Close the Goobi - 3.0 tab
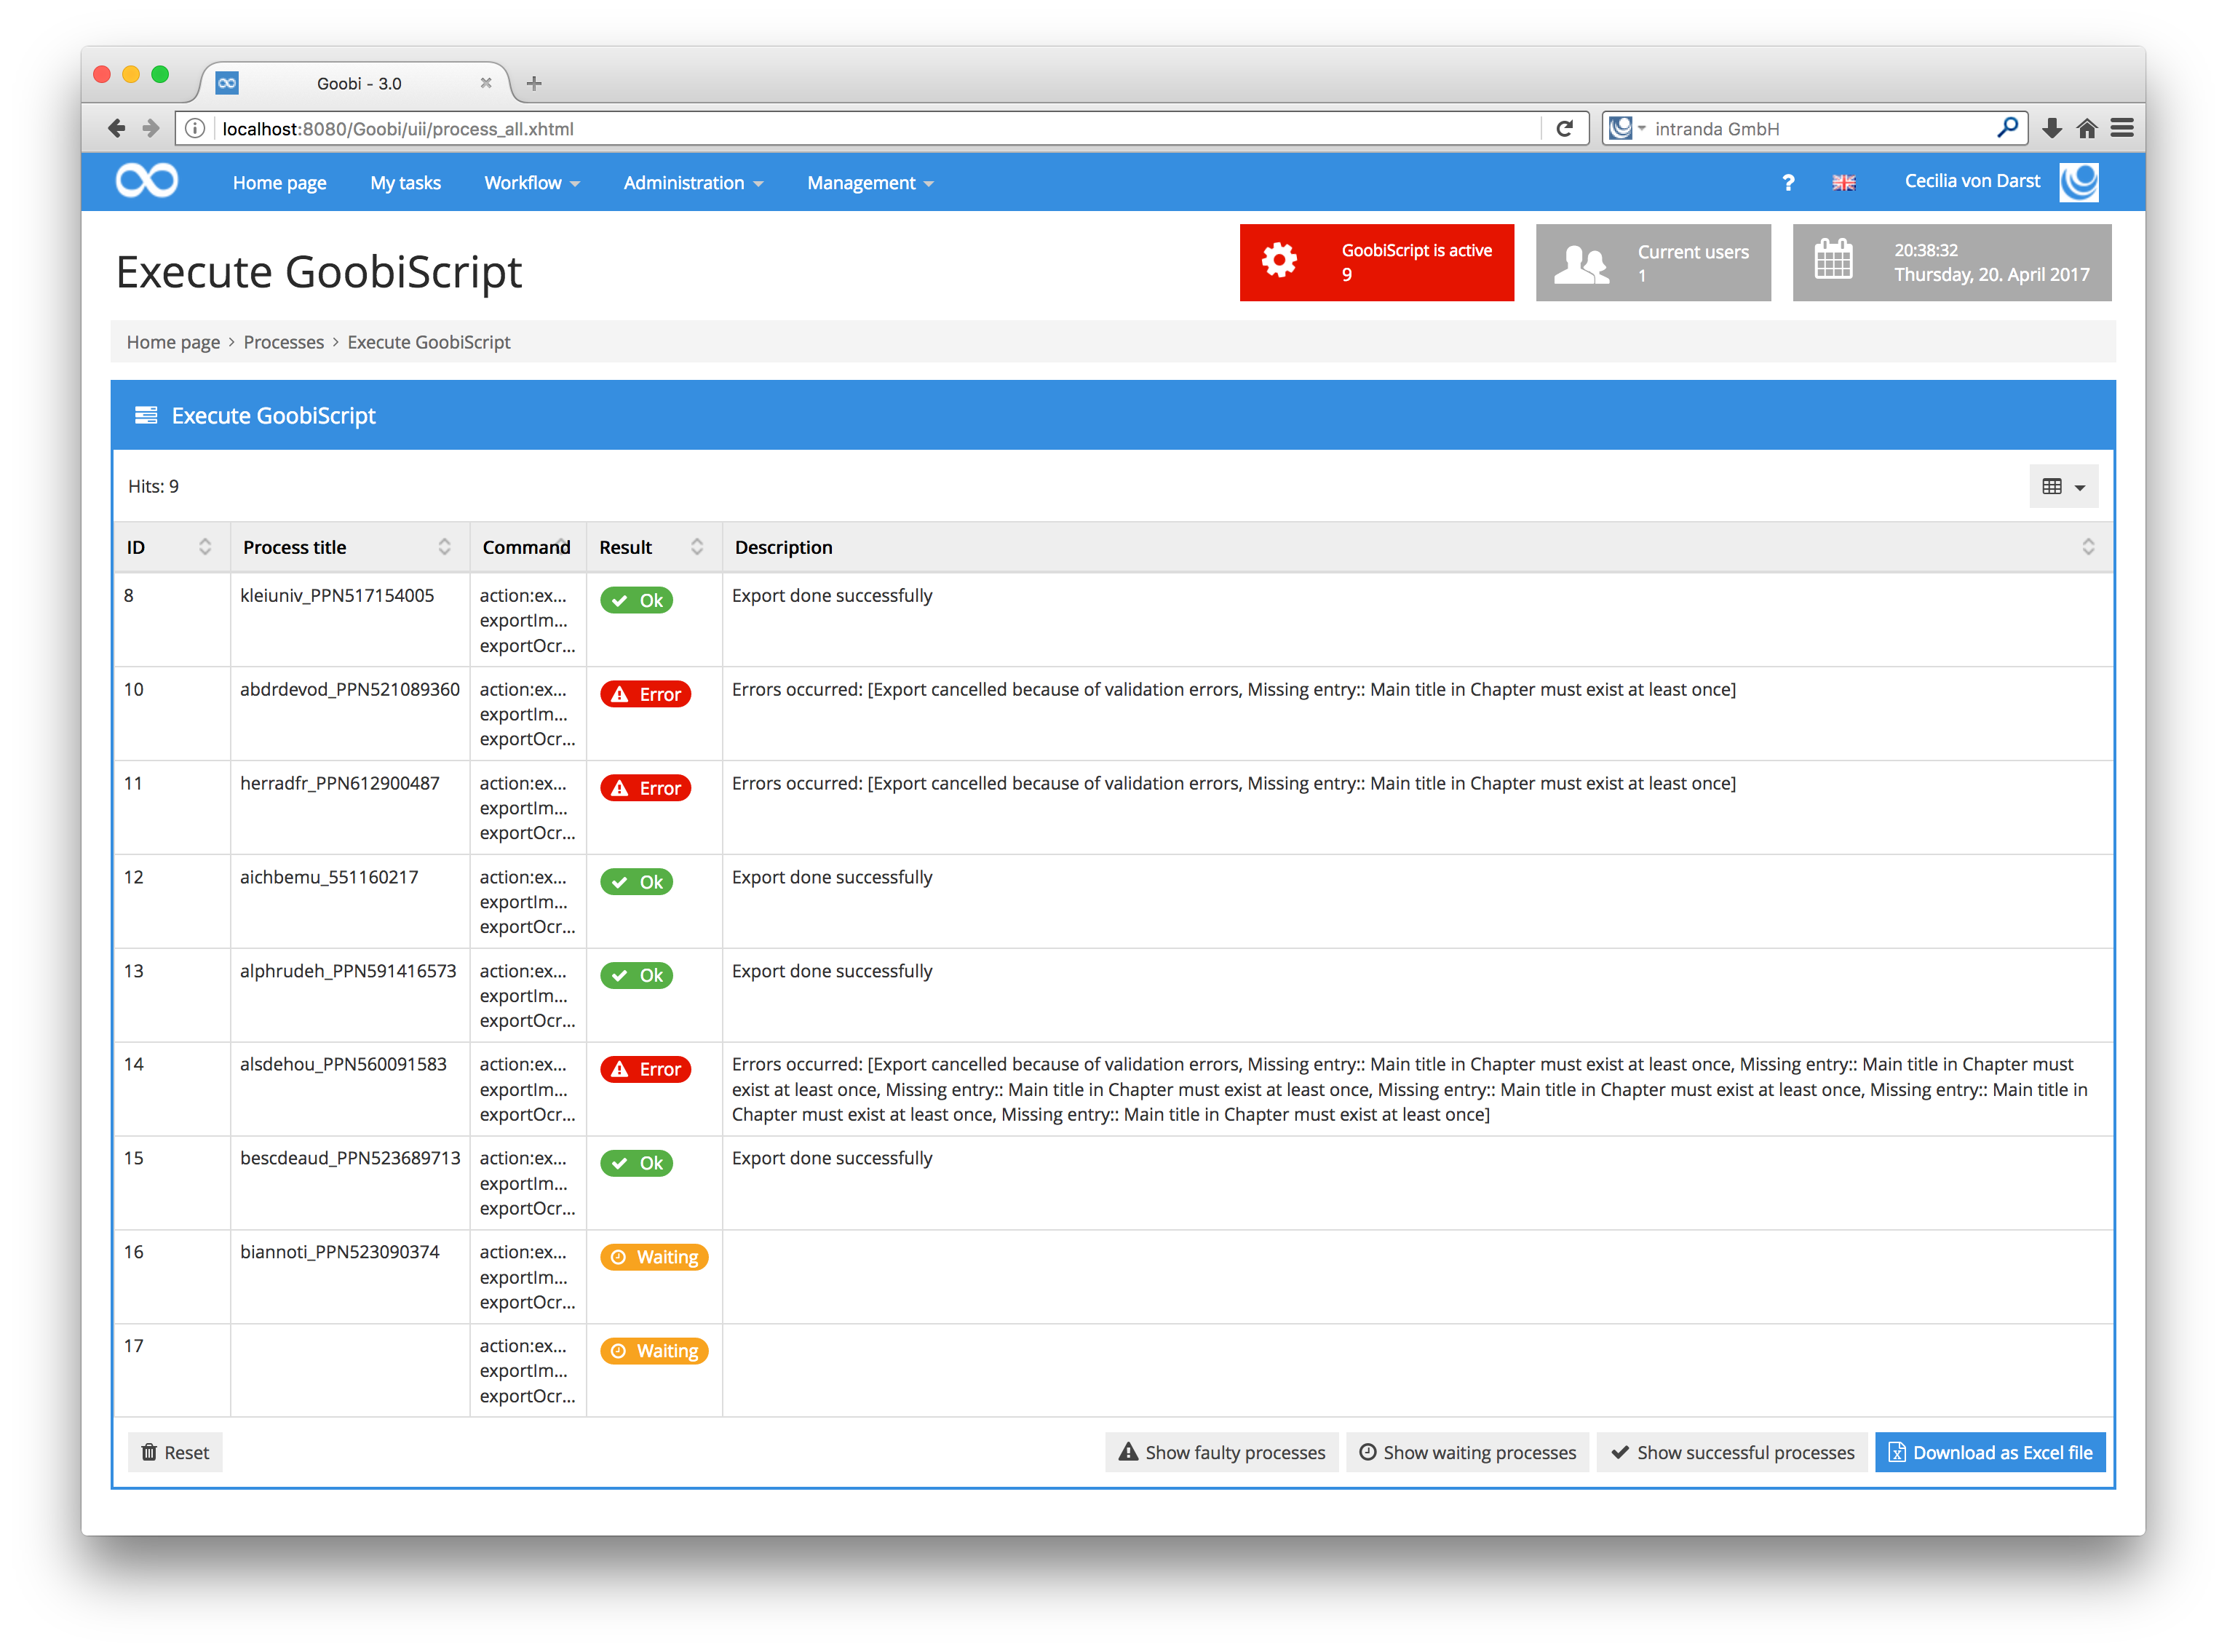2227x1652 pixels. click(486, 83)
